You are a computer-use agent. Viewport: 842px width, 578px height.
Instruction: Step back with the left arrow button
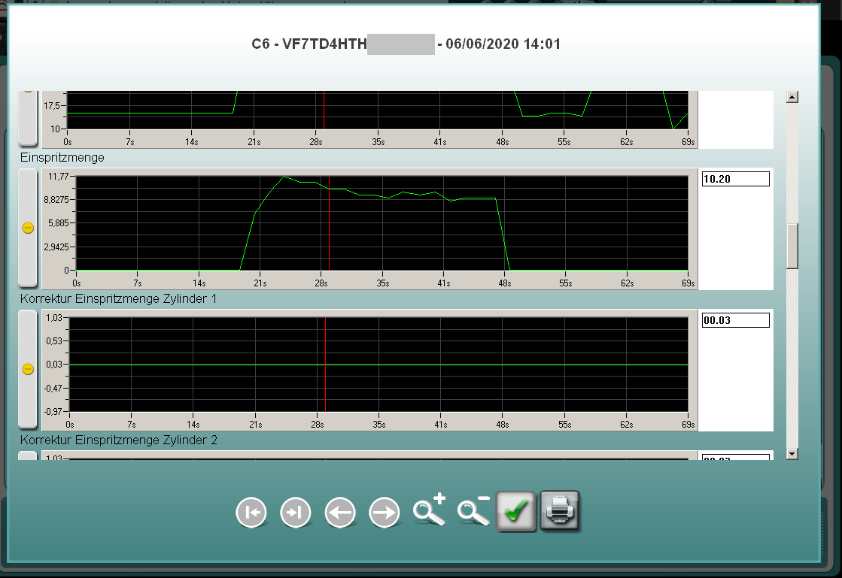coord(340,513)
